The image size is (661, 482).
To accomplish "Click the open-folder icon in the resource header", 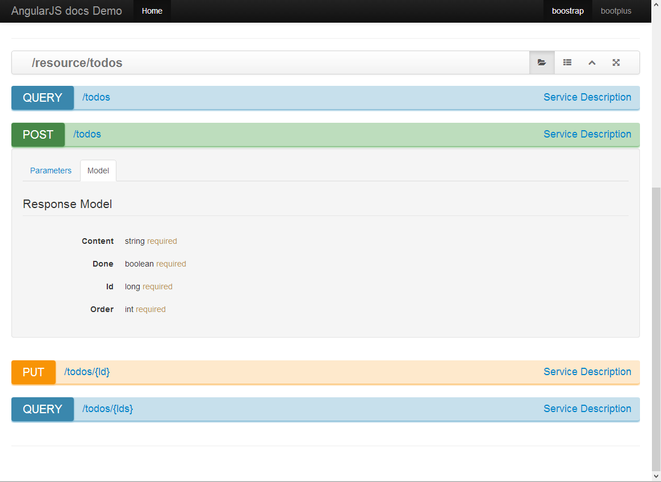I will 542,63.
